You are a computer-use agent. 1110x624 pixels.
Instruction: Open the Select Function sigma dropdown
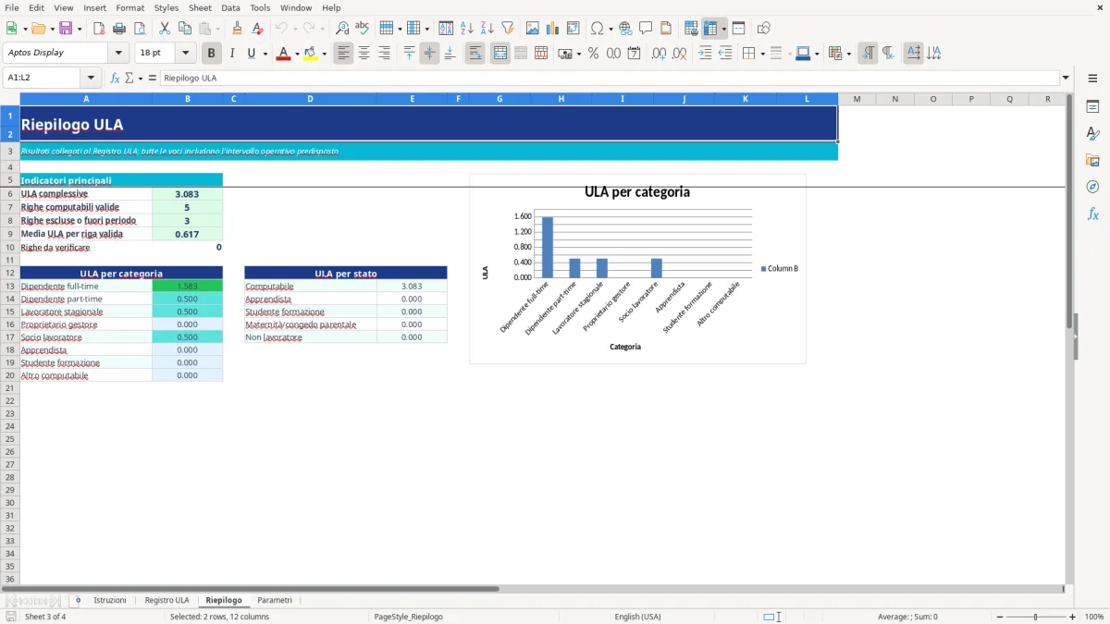[142, 78]
